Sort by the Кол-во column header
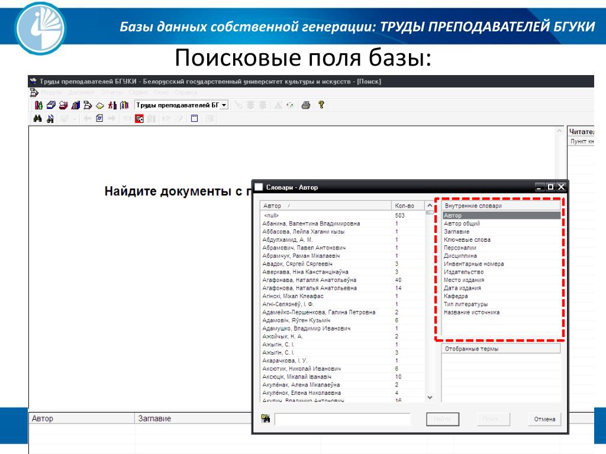 (408, 206)
